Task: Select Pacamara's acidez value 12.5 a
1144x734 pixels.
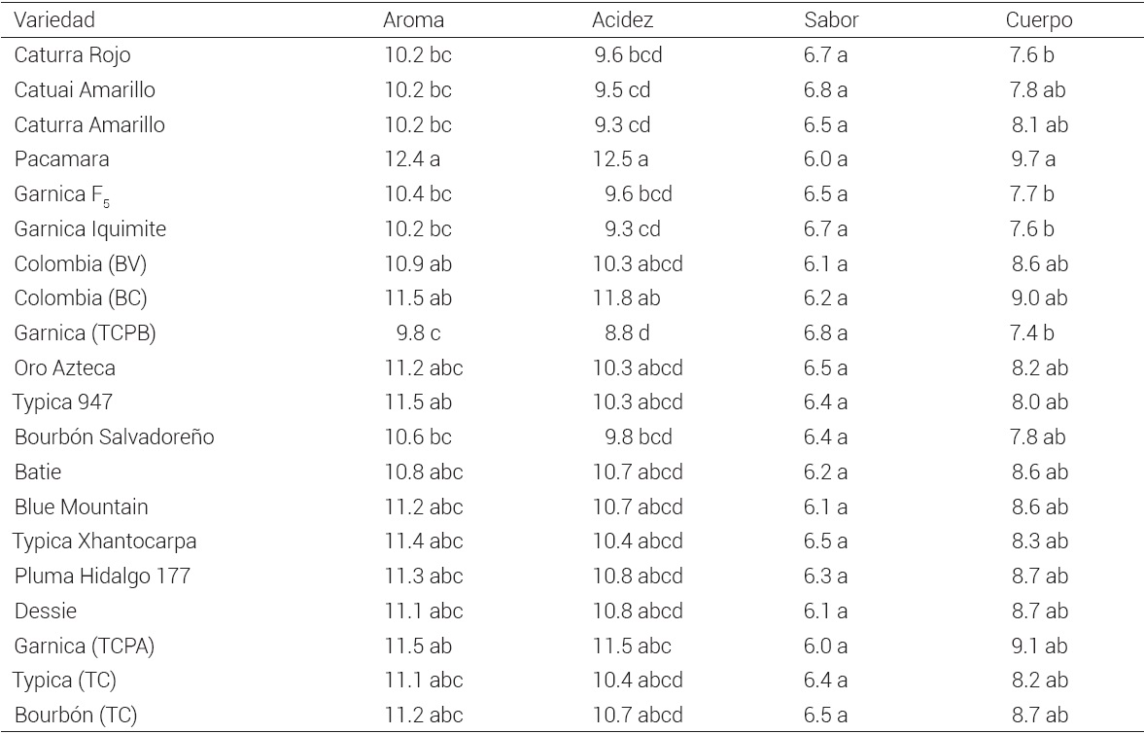Action: tap(622, 159)
